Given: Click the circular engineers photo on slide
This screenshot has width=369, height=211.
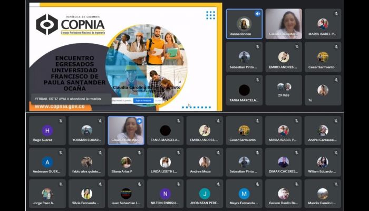Looking at the screenshot, I should (x=147, y=65).
